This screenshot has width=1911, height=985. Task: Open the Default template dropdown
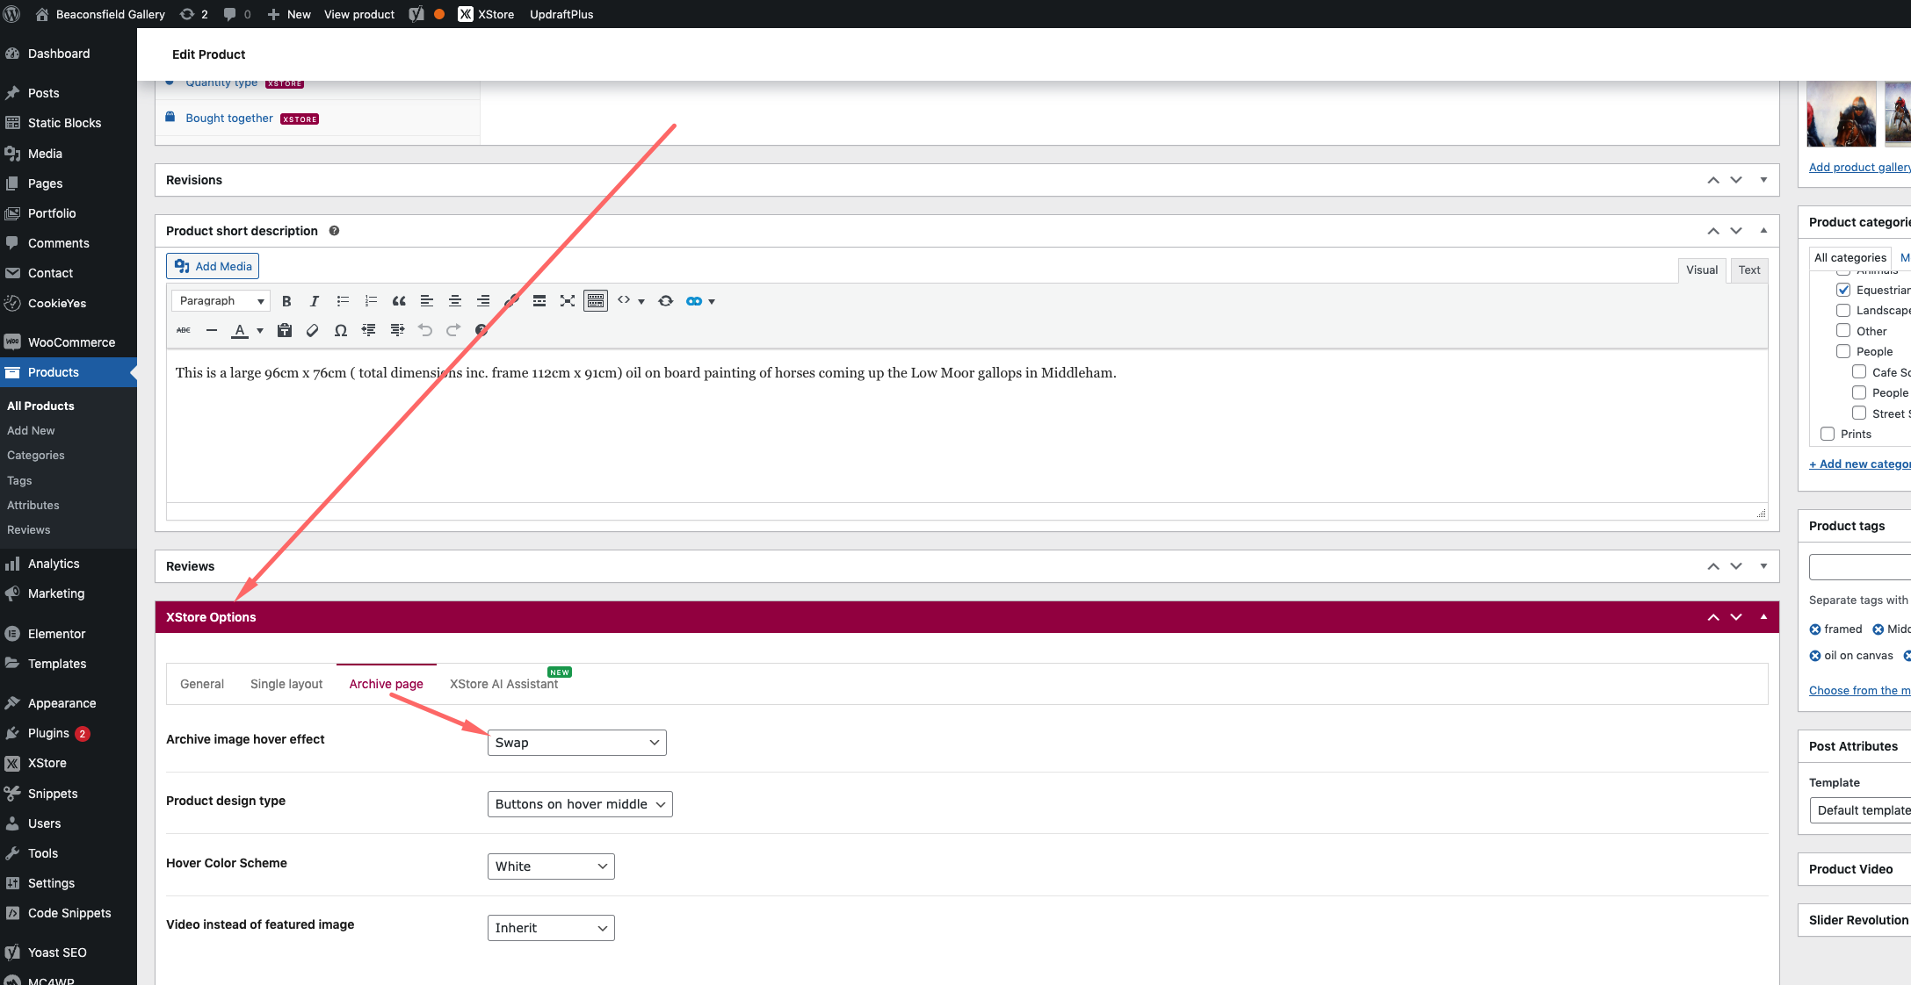(x=1861, y=810)
